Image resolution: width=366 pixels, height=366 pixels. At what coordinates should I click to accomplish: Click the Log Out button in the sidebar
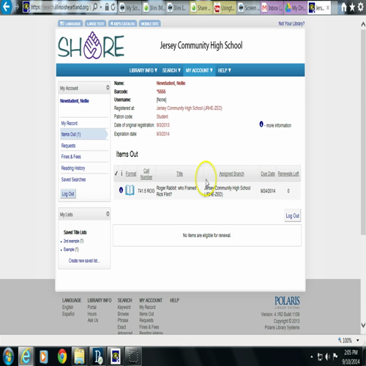68,194
